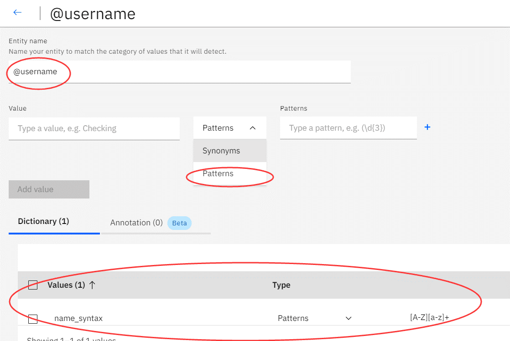Click the @username page title
The image size is (510, 341).
(92, 14)
